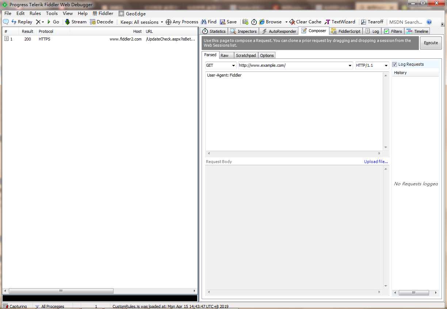Click Save sessions in toolbar

(228, 22)
